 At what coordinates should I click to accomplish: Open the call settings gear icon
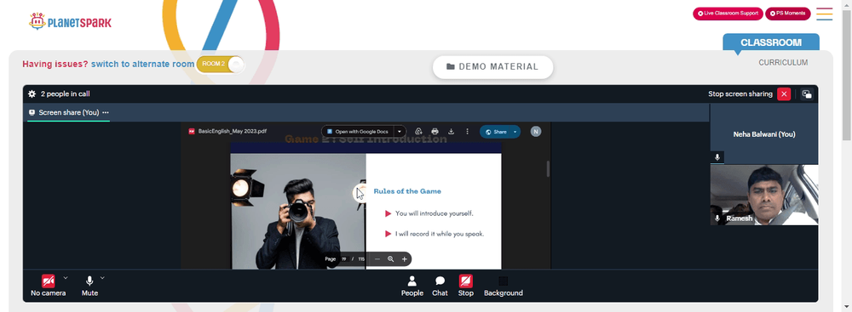[x=32, y=94]
